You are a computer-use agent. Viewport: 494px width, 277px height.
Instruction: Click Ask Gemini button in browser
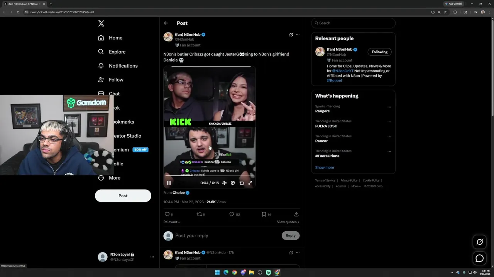(453, 4)
